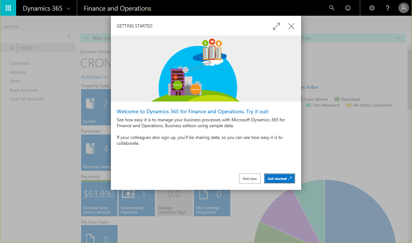Go to Customers in navigation
Screen dimensions: 412x243
(20, 63)
